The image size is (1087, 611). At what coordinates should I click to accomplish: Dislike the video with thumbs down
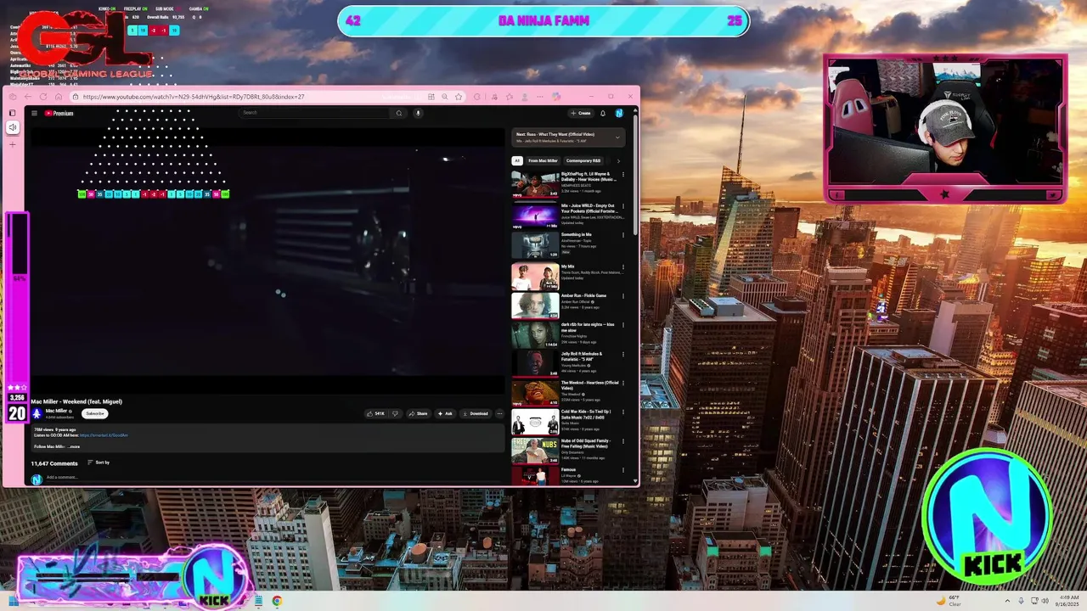395,413
